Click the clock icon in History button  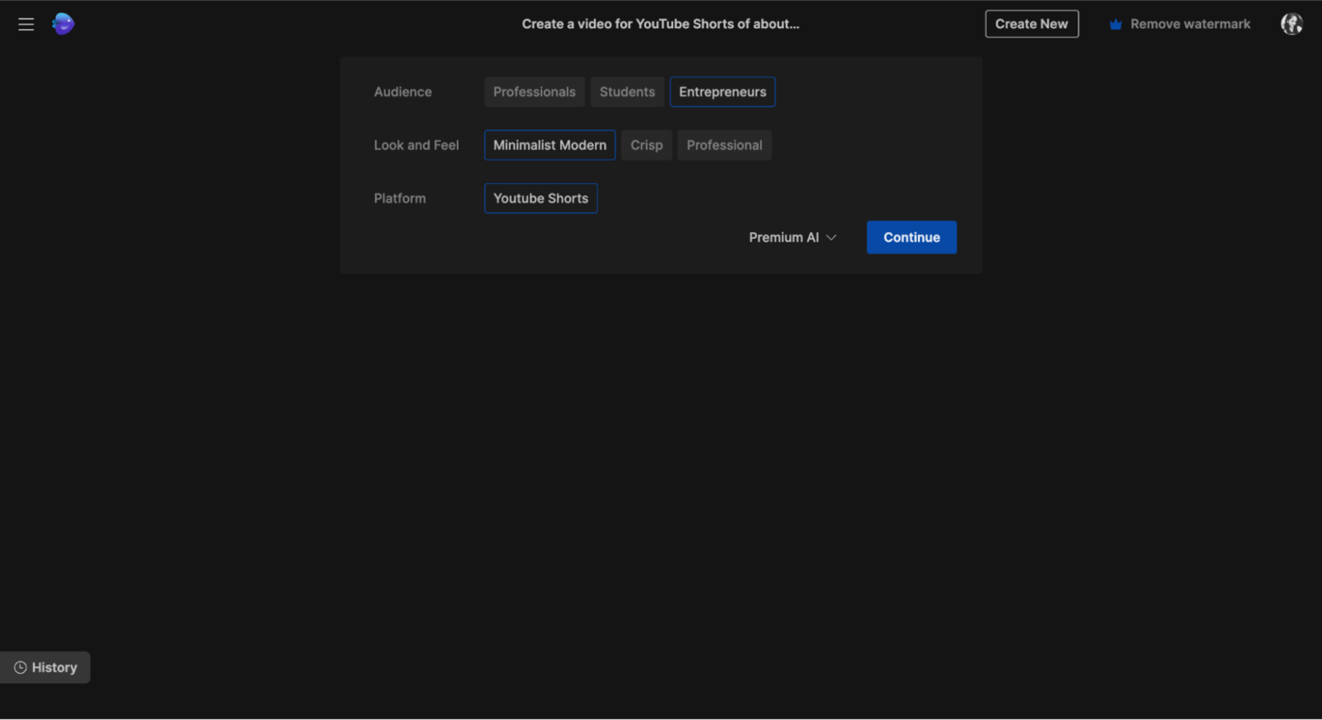point(21,668)
